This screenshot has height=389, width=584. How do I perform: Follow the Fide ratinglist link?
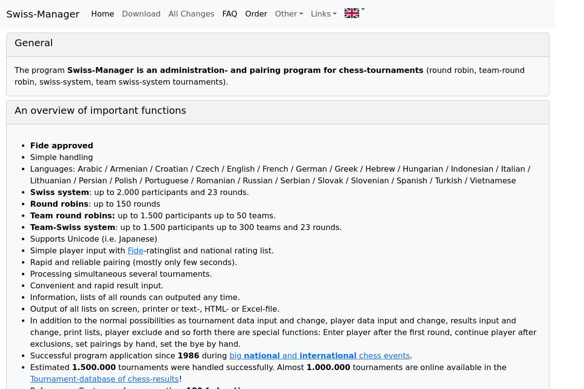pyautogui.click(x=135, y=250)
